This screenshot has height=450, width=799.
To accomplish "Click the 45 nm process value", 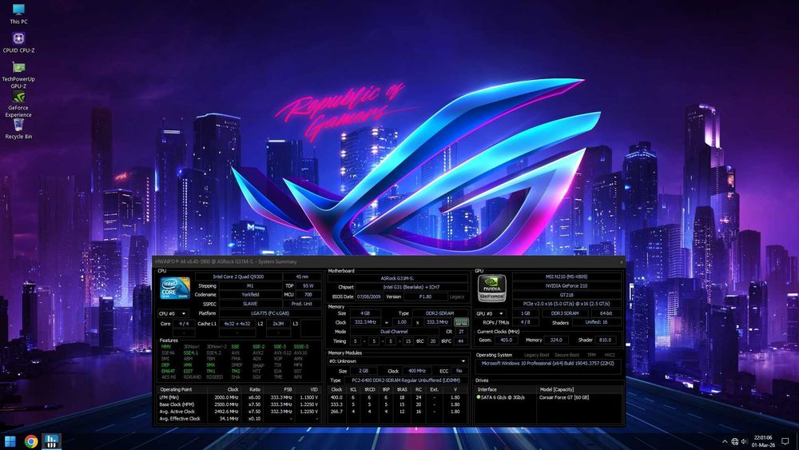I will 302,277.
